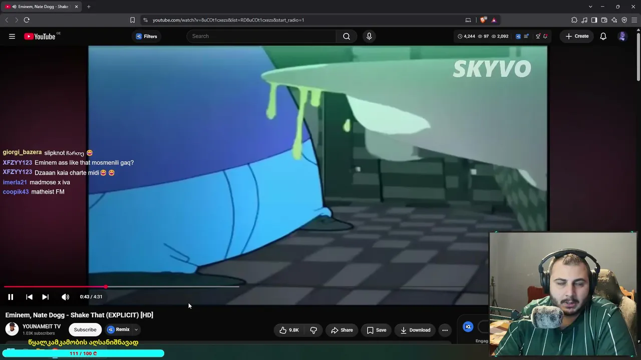Go to YouTube home via logo
Screen dimensions: 641x360
coord(40,36)
